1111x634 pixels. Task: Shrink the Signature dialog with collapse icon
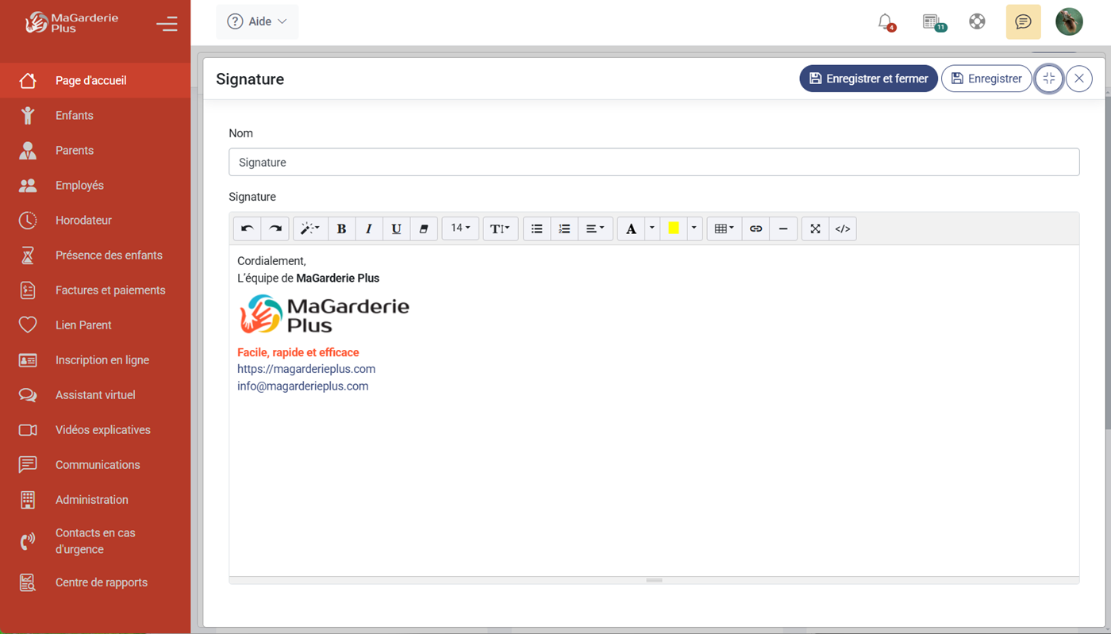(1049, 79)
